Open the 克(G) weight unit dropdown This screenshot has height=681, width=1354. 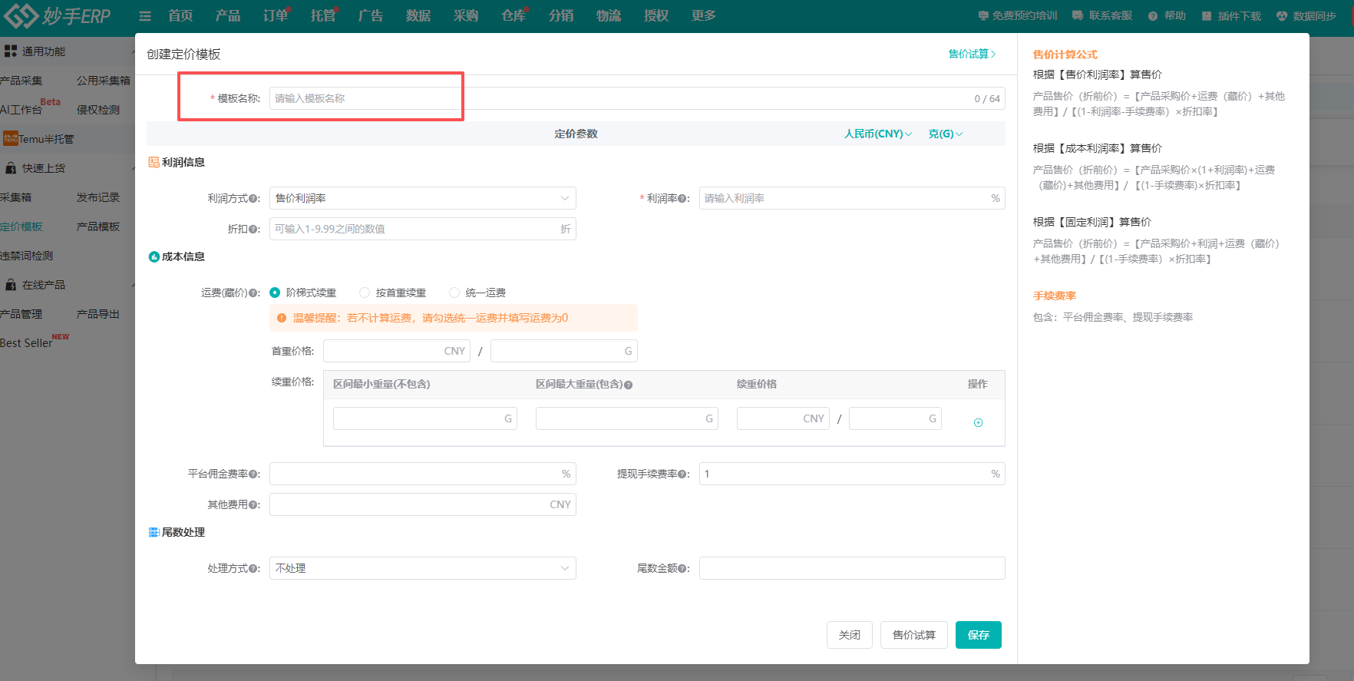(x=945, y=134)
